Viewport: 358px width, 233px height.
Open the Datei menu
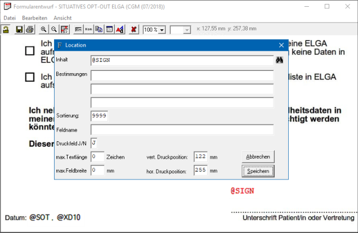click(x=10, y=18)
